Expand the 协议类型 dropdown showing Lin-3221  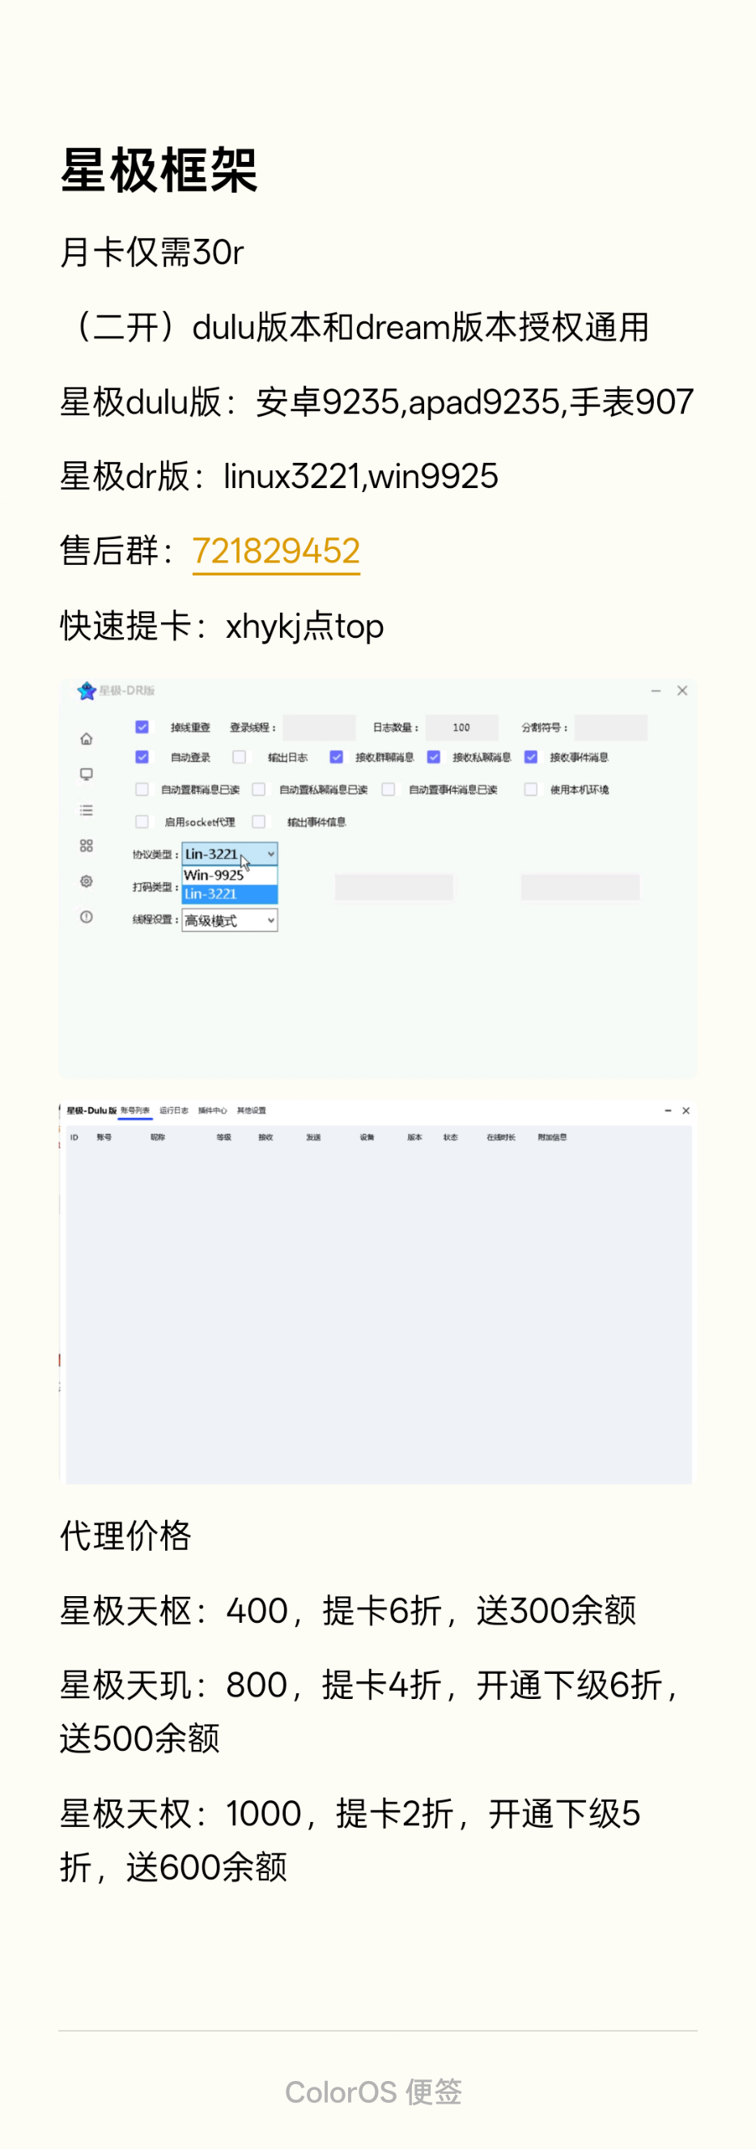[229, 853]
